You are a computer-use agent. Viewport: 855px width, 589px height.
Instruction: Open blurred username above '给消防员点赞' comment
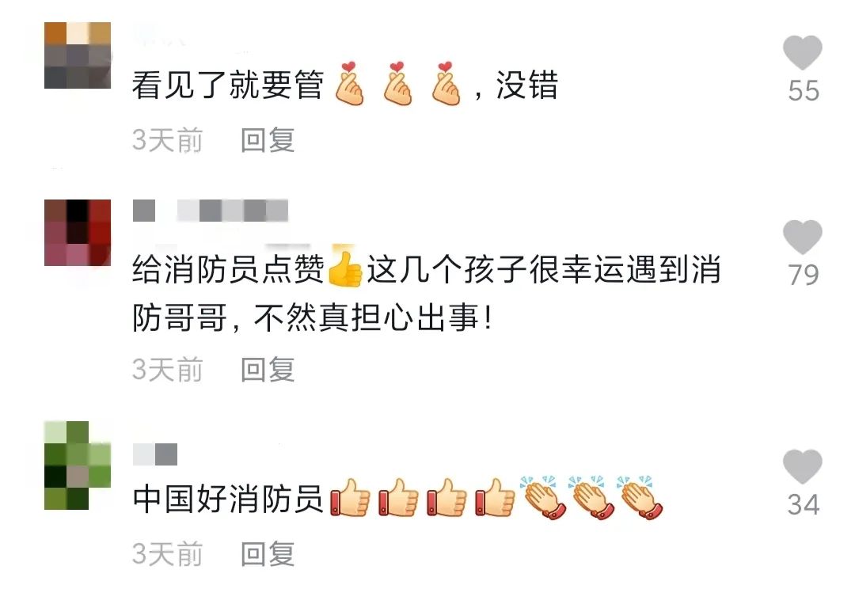click(x=211, y=211)
